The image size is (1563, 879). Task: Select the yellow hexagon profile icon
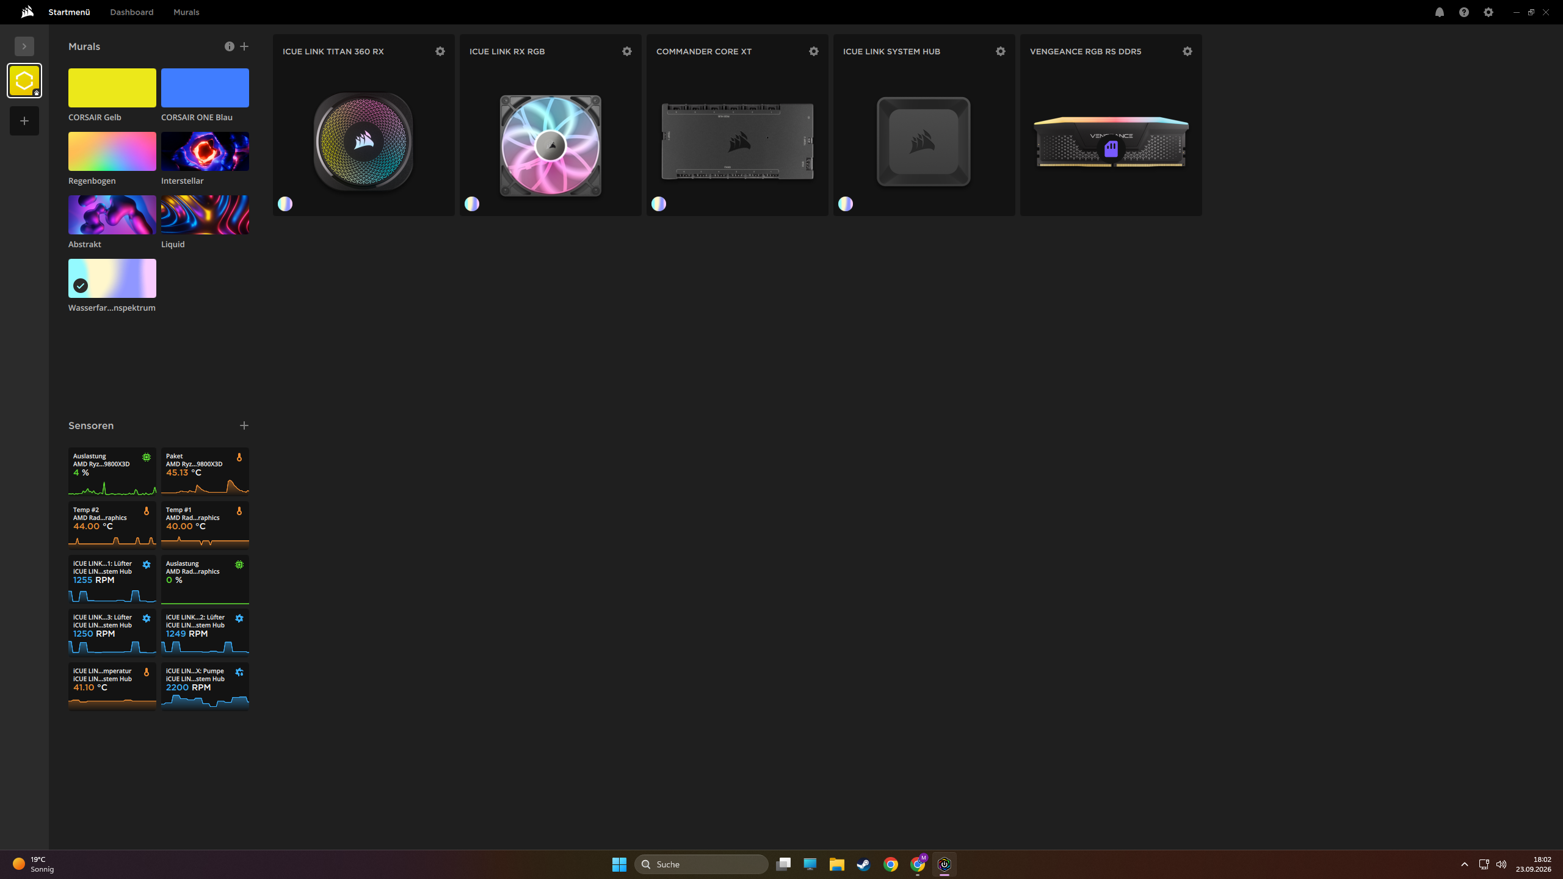click(24, 81)
